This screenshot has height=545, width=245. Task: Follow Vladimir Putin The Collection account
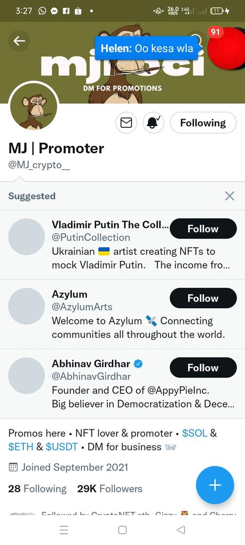tap(203, 229)
